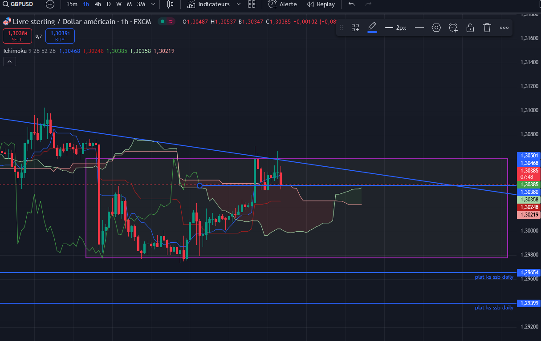Click the 1,29399 horizontal line price label

point(529,303)
